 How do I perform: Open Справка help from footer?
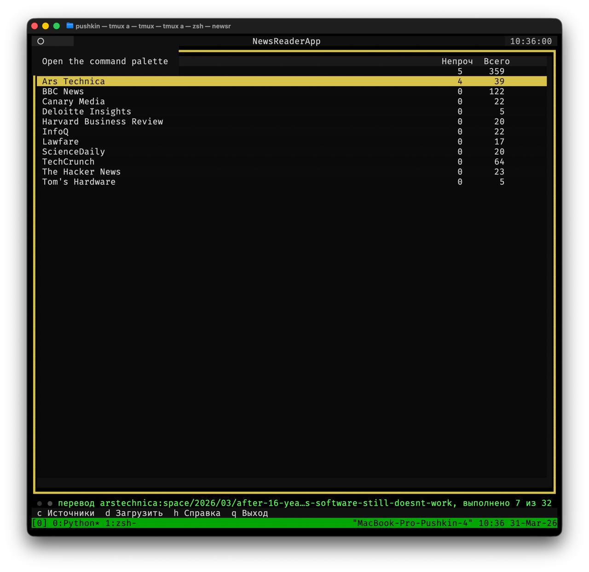click(x=197, y=513)
